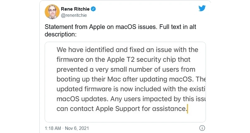Click the 'updated firmware is now included' line
250x133 pixels.
[x=131, y=89]
